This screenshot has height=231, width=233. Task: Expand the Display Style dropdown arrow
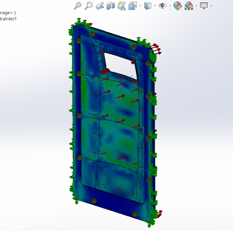(x=155, y=6)
